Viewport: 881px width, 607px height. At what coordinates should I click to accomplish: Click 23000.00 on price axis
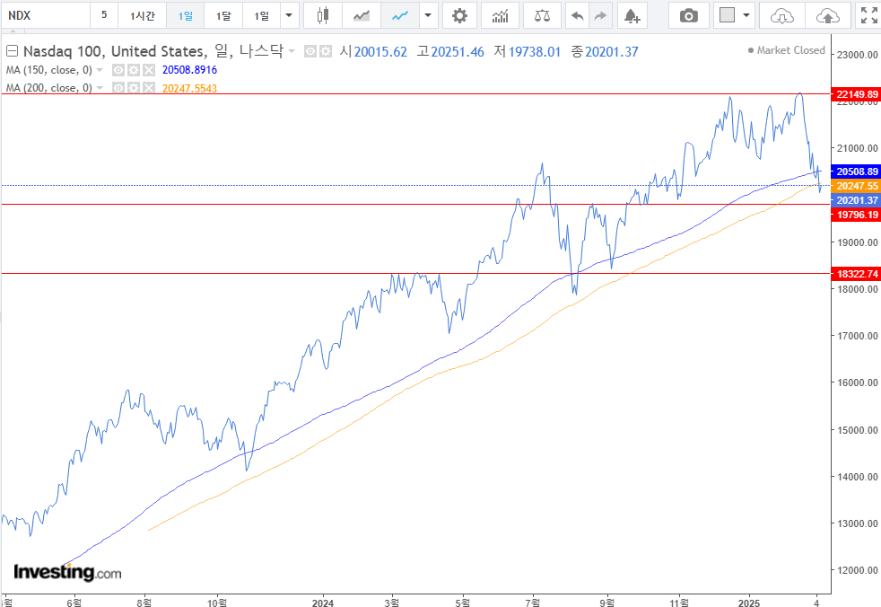(x=858, y=55)
